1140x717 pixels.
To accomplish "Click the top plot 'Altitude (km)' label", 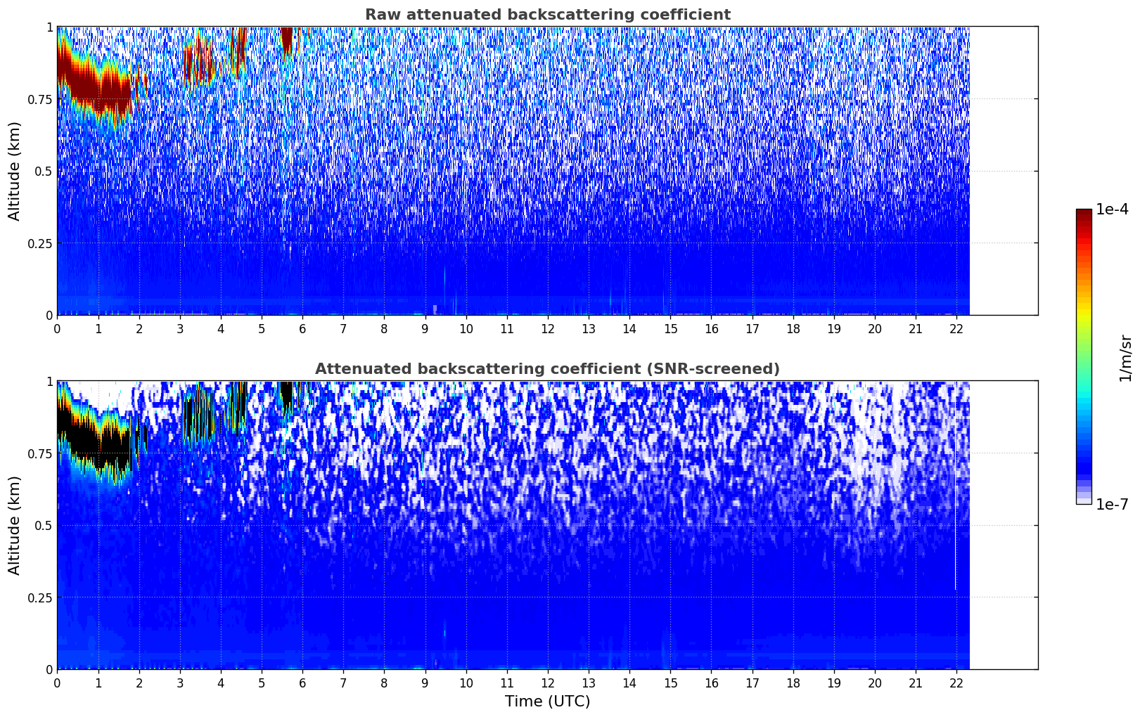I will [x=15, y=171].
